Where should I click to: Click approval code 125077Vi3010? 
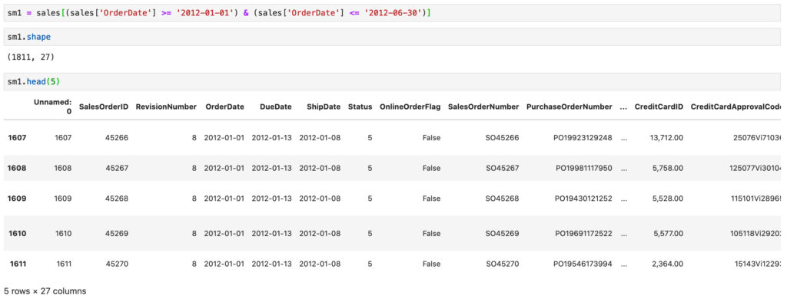(755, 169)
